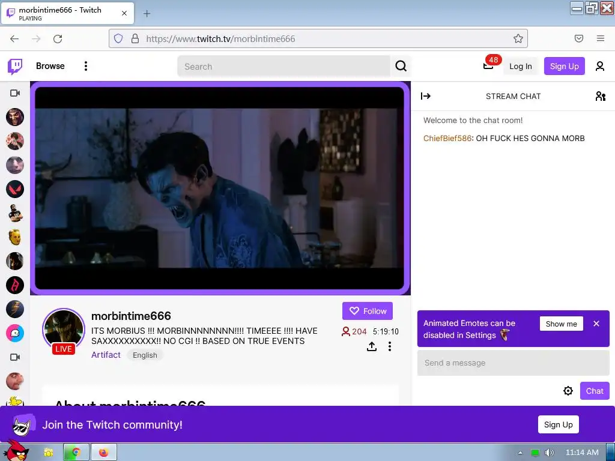615x461 pixels.
Task: Open the notifications inbox with 48 badge
Action: click(x=488, y=66)
